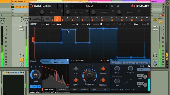Select the Gain parameter tab

pyautogui.click(x=95, y=89)
